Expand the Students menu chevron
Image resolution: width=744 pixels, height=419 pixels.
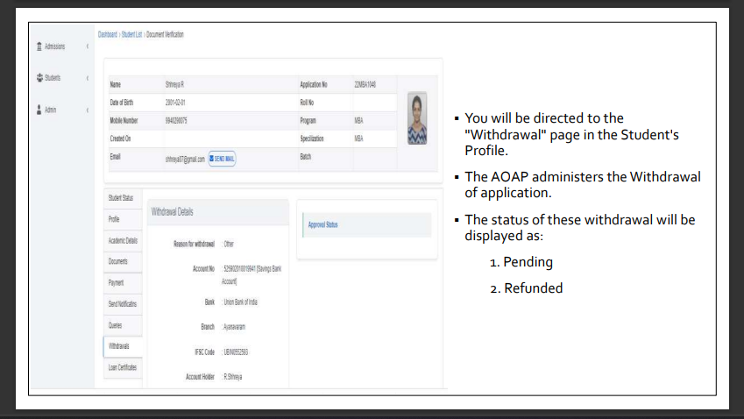click(x=88, y=78)
